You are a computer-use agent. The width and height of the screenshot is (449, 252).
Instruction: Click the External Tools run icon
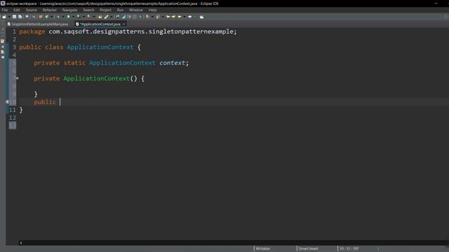coord(89,17)
